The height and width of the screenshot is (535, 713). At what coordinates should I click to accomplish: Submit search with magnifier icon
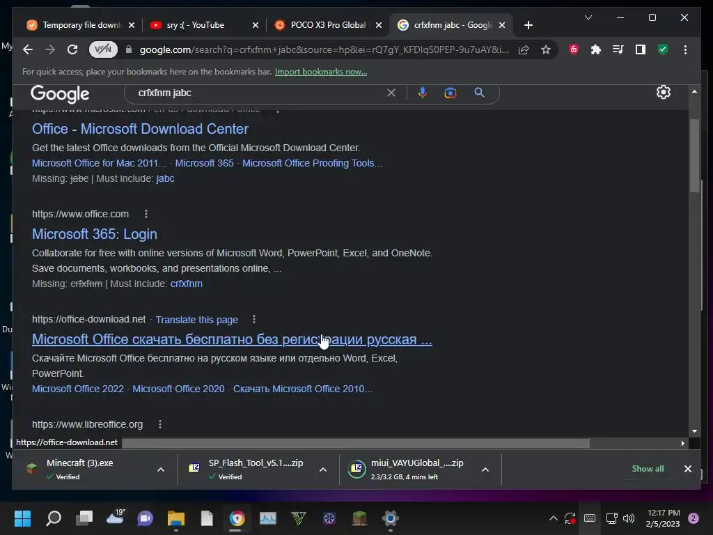(x=479, y=93)
